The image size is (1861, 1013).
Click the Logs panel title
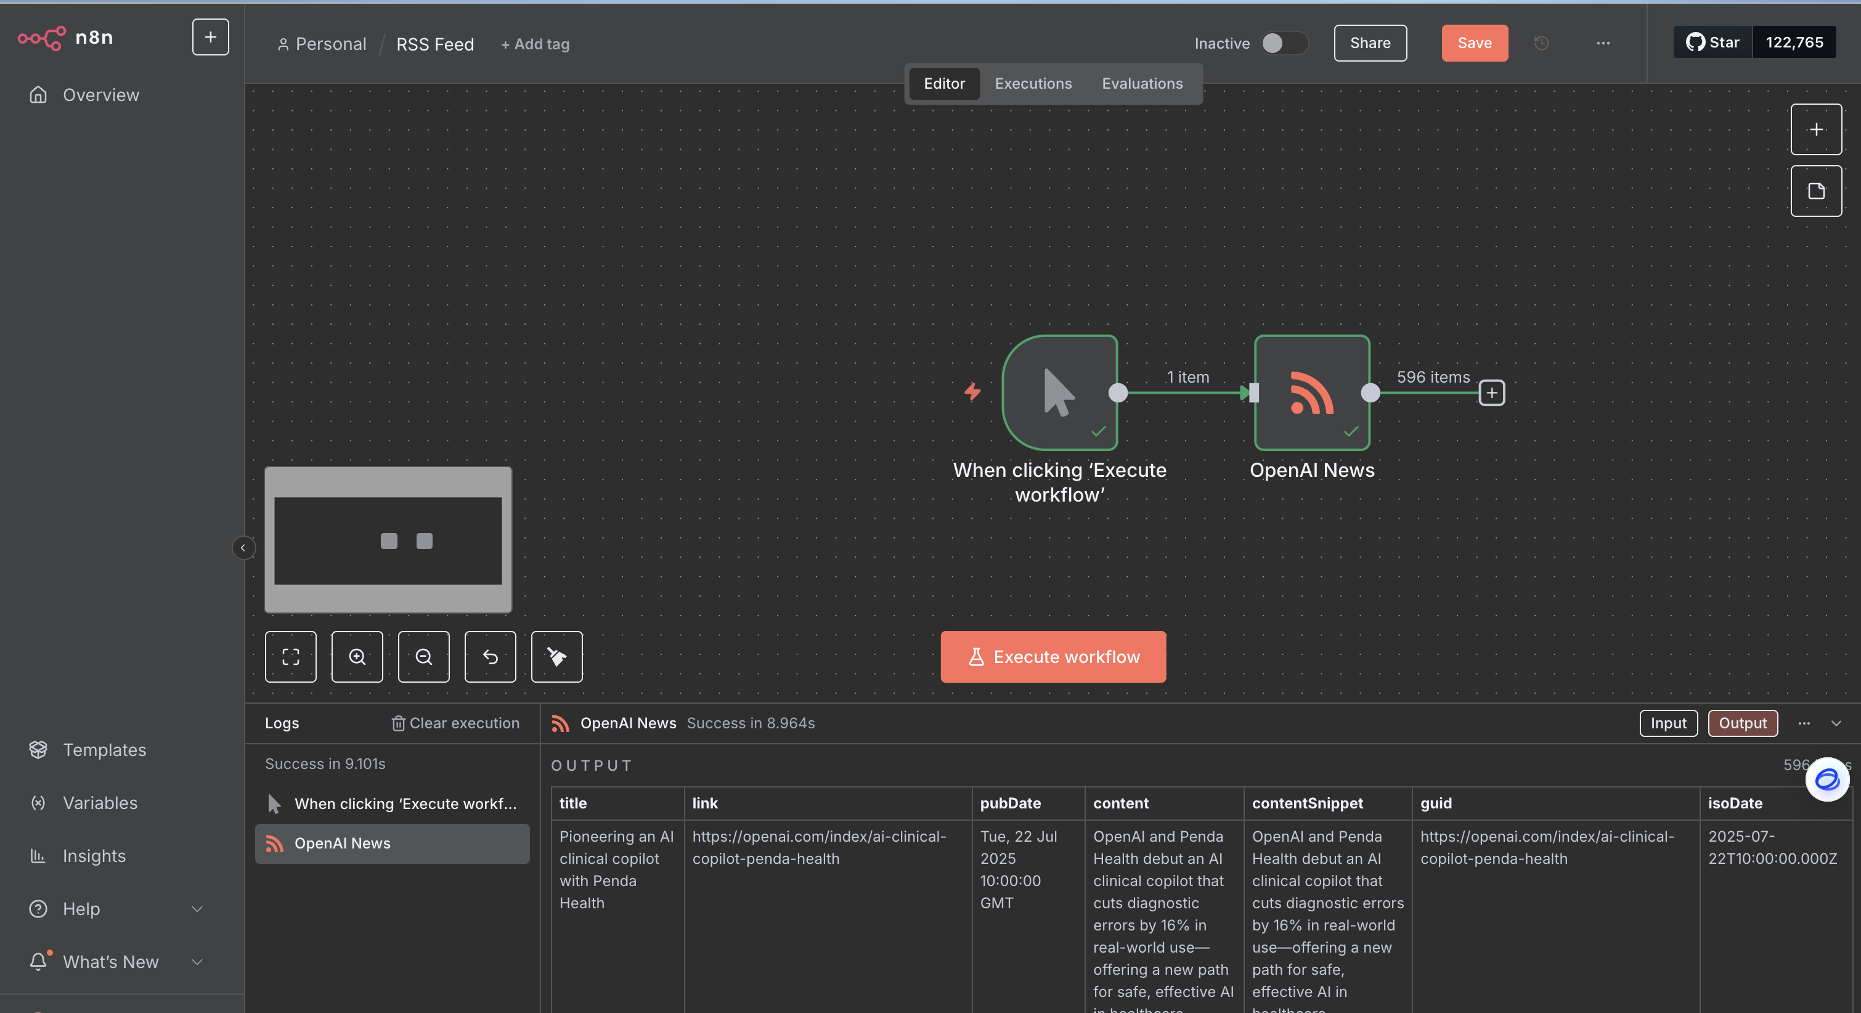(x=282, y=723)
